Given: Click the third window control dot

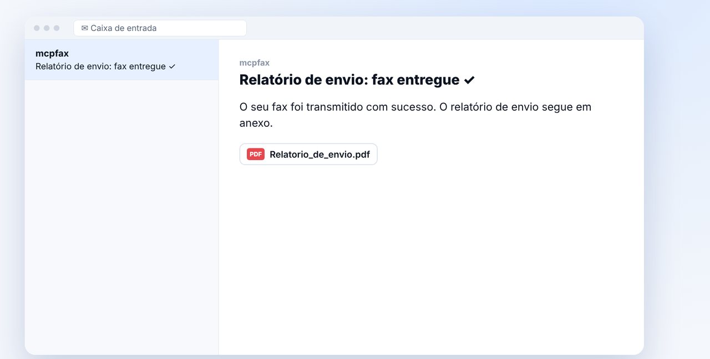Looking at the screenshot, I should pos(57,28).
